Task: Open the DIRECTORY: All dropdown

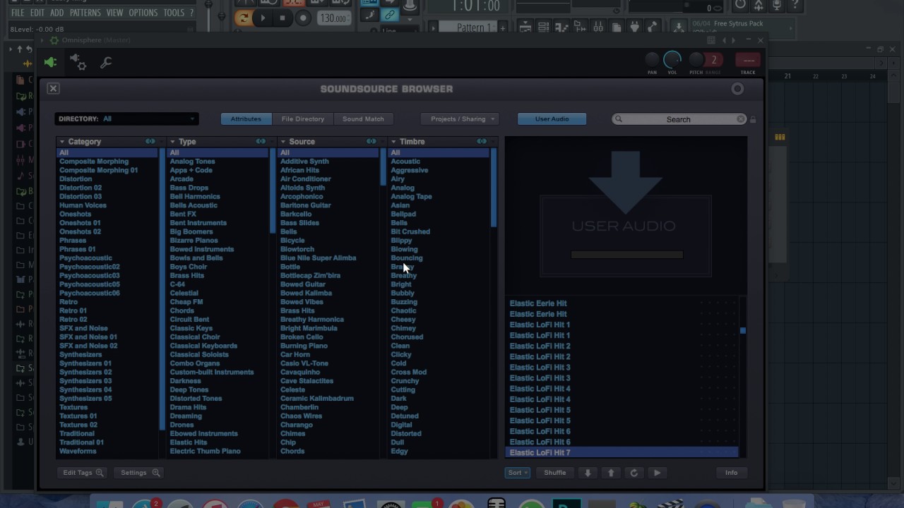Action: 126,119
